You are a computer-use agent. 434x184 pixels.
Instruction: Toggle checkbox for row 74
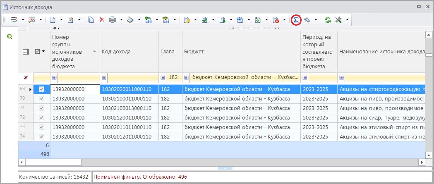point(41,137)
